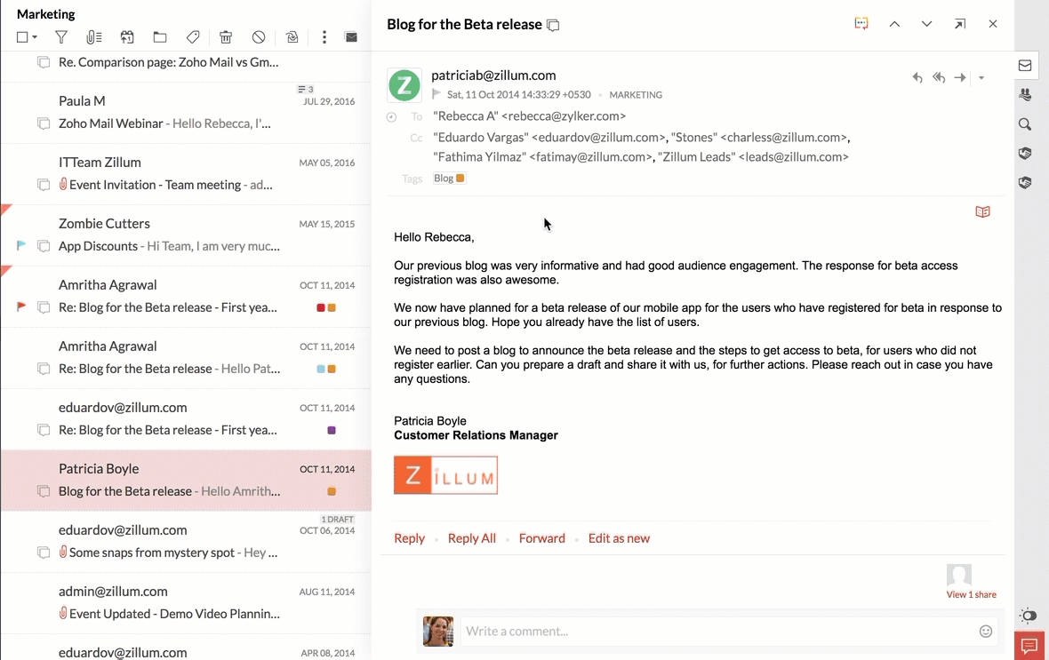
Task: Open the search icon in right sidebar
Action: pyautogui.click(x=1025, y=124)
